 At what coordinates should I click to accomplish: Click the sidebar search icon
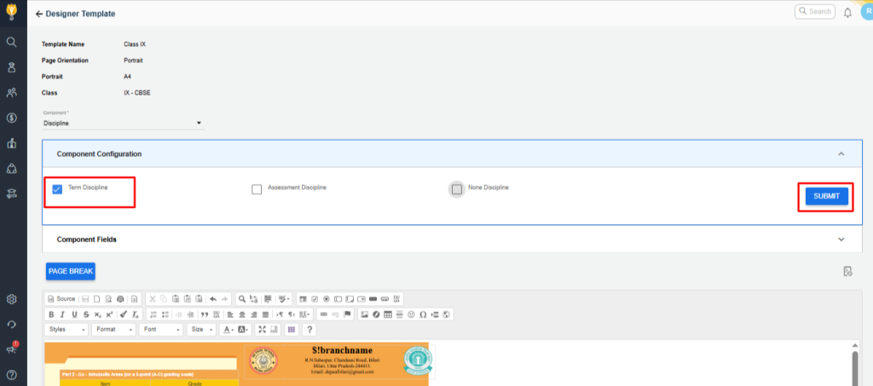[x=12, y=42]
